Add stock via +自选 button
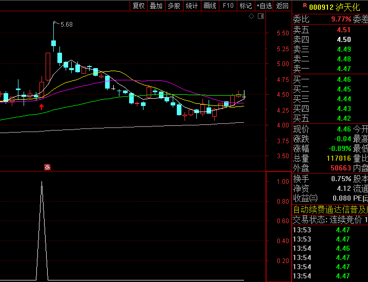Viewport: 368px width, 282px height. click(x=264, y=6)
